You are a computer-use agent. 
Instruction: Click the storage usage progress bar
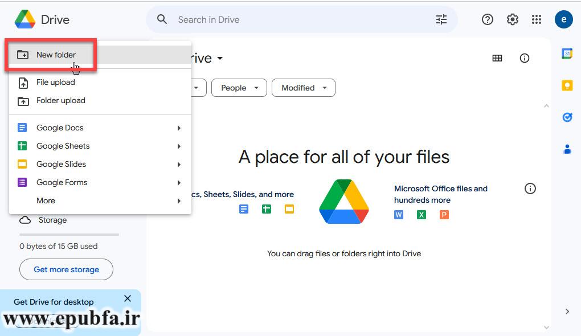coord(69,235)
